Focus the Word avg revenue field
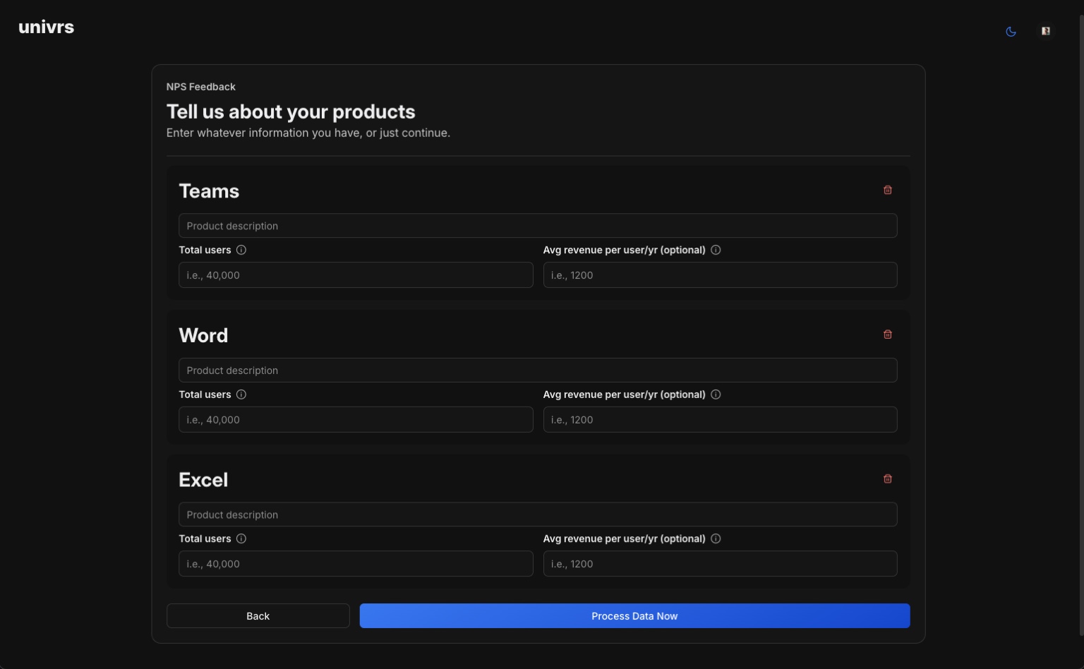The width and height of the screenshot is (1084, 669). pos(720,420)
